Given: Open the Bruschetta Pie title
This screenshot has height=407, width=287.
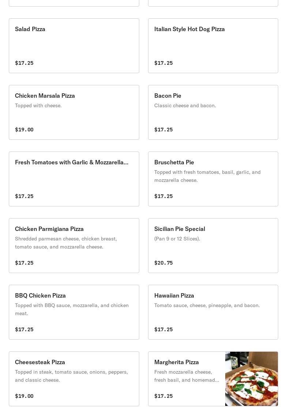Looking at the screenshot, I should pyautogui.click(x=174, y=162).
